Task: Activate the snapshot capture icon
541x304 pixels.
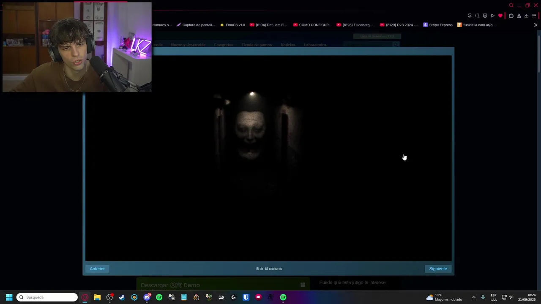Action: (477, 16)
